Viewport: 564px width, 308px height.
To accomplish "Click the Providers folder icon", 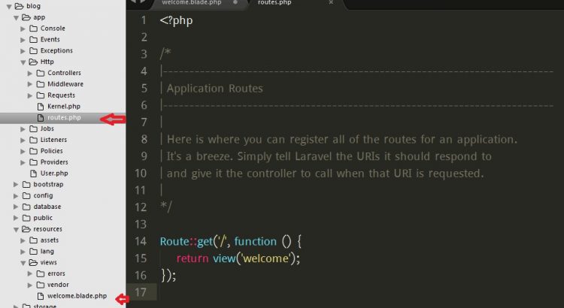I will tap(33, 162).
